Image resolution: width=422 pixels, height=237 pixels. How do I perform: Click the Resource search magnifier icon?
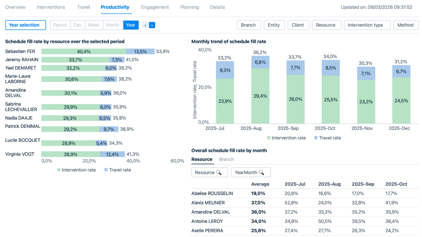(219, 172)
